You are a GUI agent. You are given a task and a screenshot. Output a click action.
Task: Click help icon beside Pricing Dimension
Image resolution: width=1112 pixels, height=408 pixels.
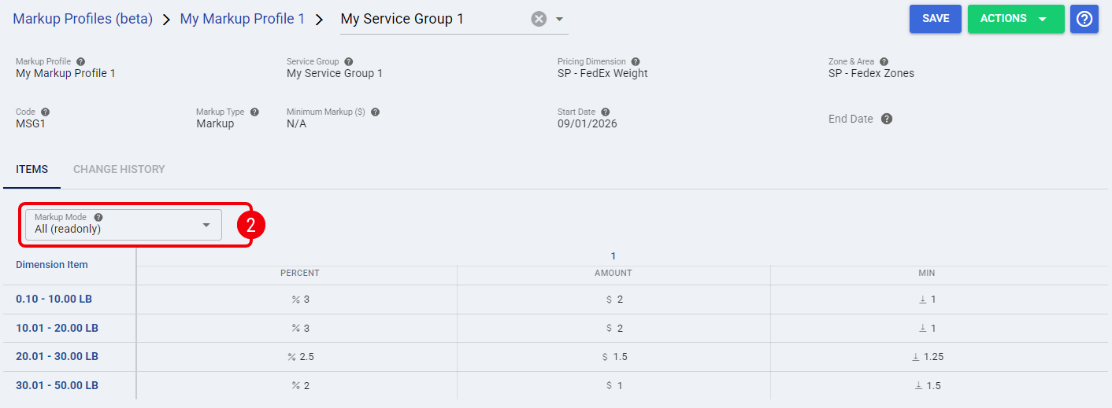[636, 61]
